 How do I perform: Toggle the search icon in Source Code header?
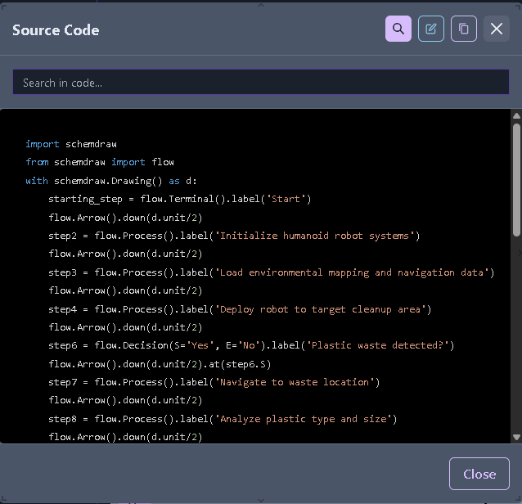(x=398, y=29)
